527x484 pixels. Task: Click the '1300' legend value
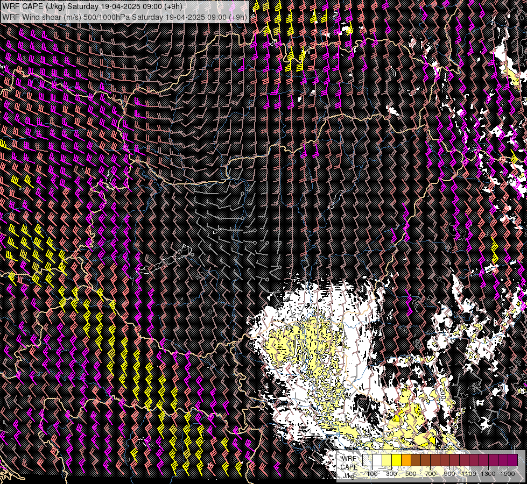pyautogui.click(x=488, y=474)
